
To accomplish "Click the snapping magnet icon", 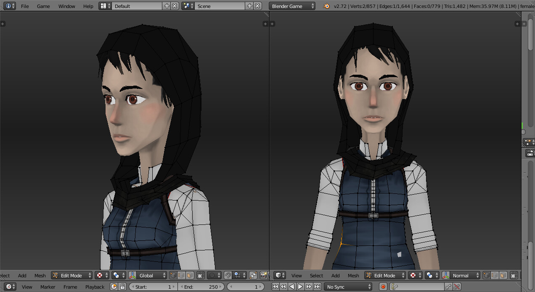I will click(x=227, y=275).
